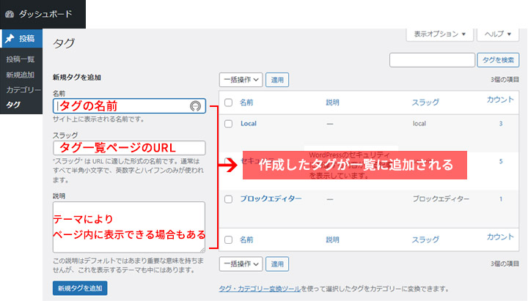The height and width of the screenshot is (301, 528).
Task: Sort by 説明 in table footer
Action: click(332, 239)
